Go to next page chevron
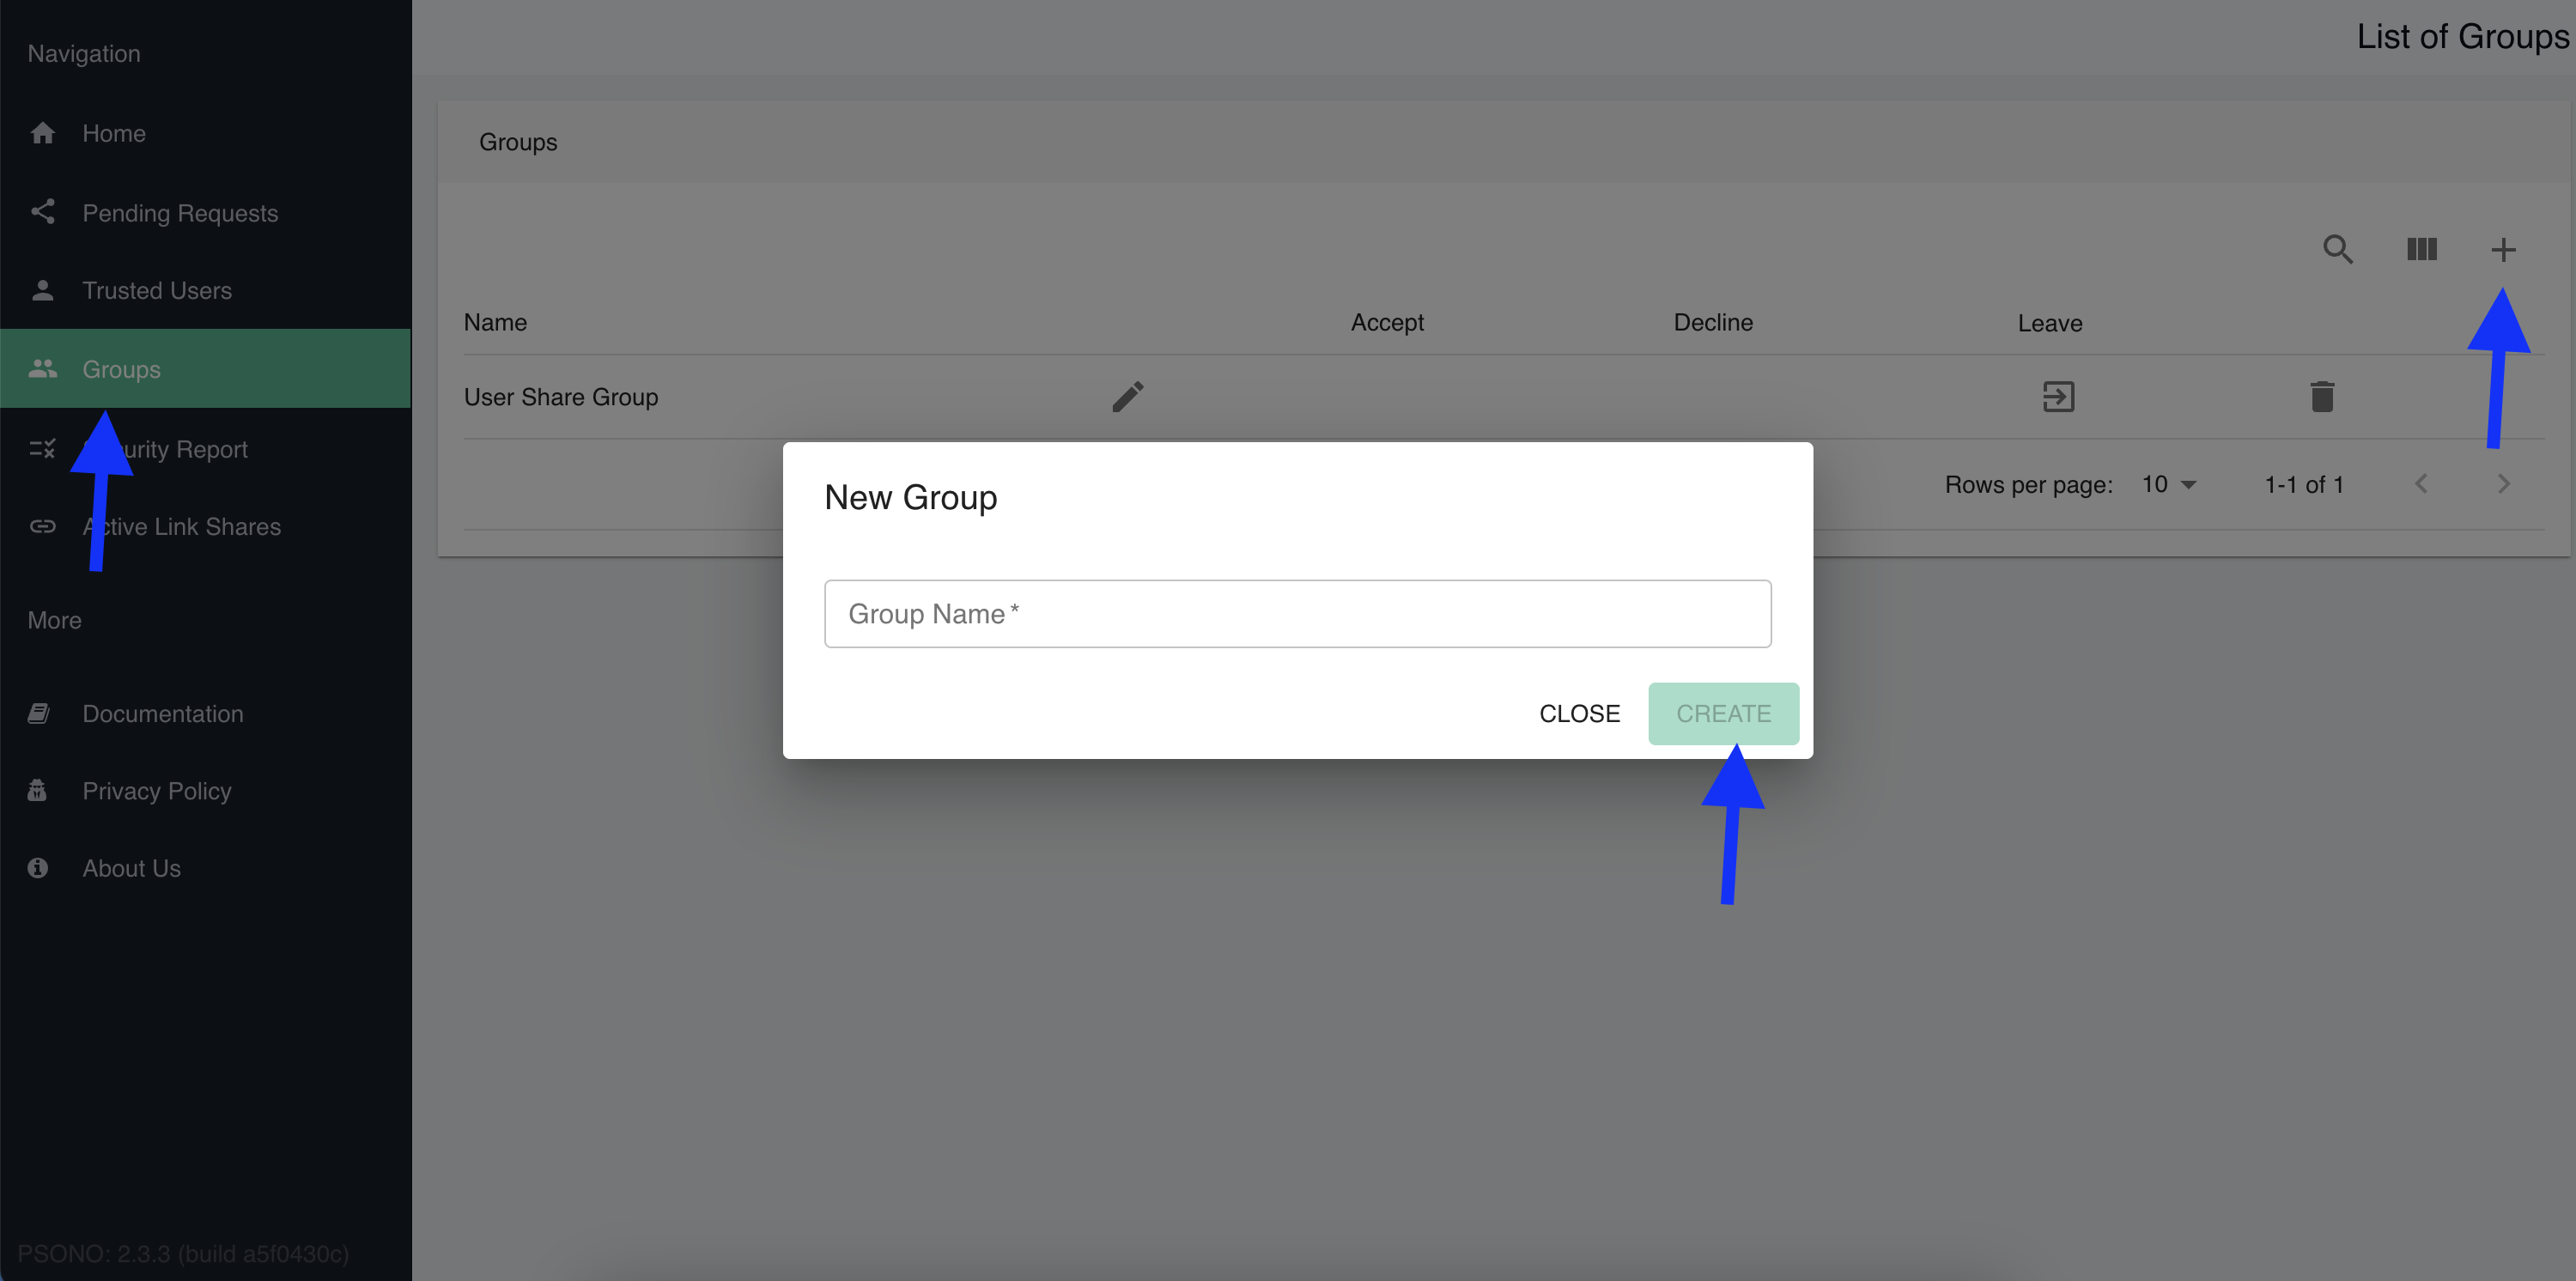The image size is (2576, 1281). (x=2502, y=484)
